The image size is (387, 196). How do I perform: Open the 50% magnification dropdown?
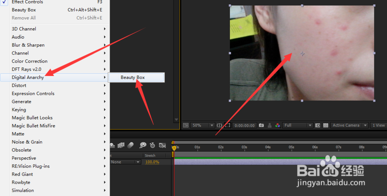[x=202, y=125]
